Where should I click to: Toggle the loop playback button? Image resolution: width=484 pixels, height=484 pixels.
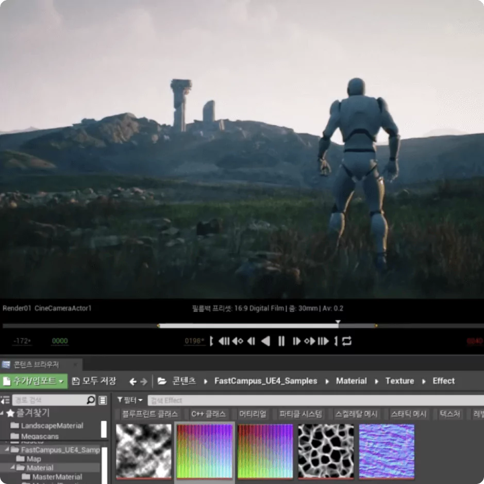click(x=347, y=341)
